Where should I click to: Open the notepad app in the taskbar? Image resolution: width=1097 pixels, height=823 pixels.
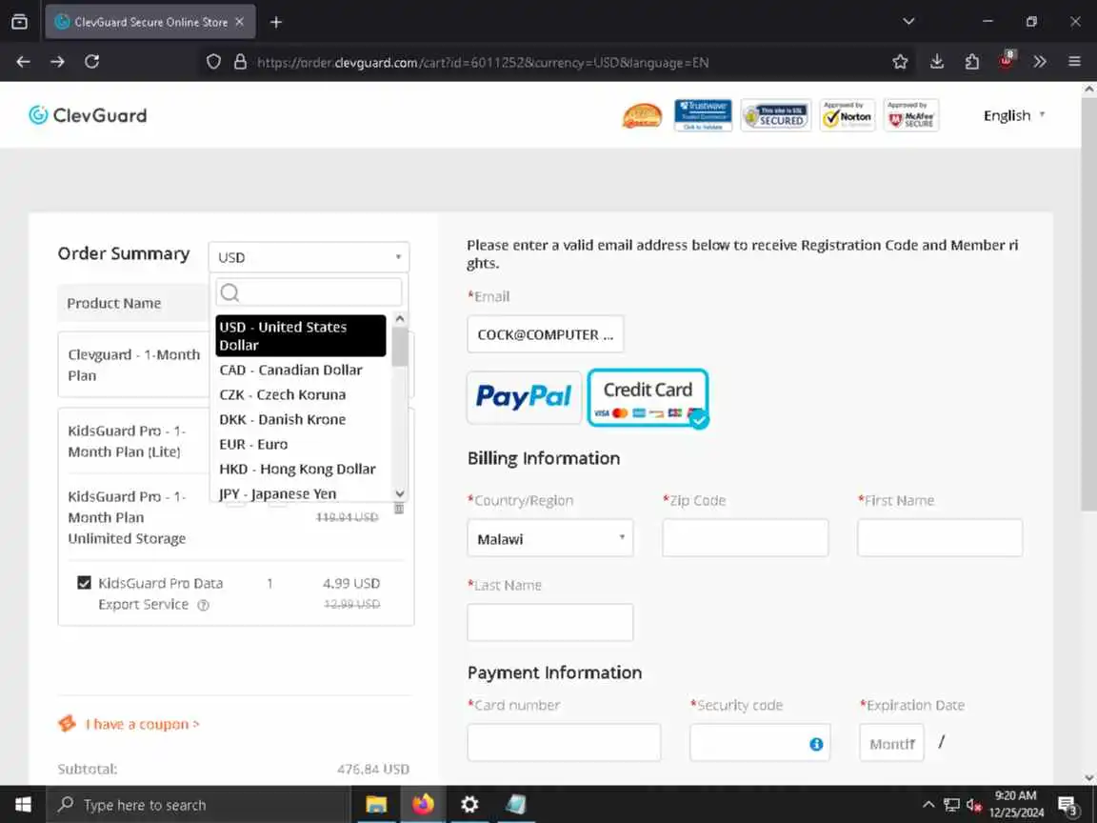click(515, 805)
